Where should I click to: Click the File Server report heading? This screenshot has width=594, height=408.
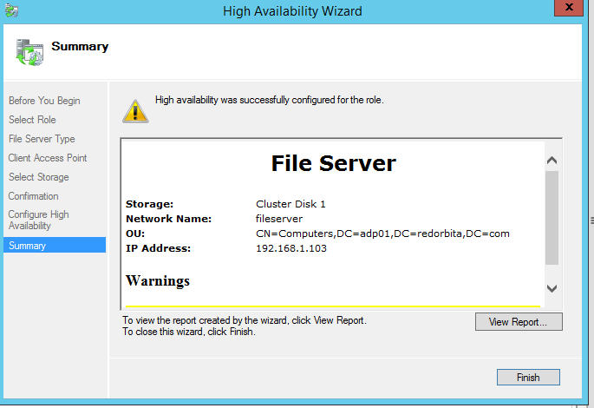tap(333, 163)
